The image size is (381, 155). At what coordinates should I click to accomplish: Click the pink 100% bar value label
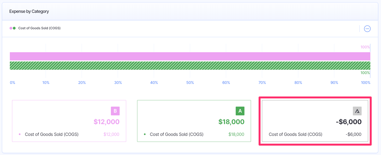click(365, 47)
